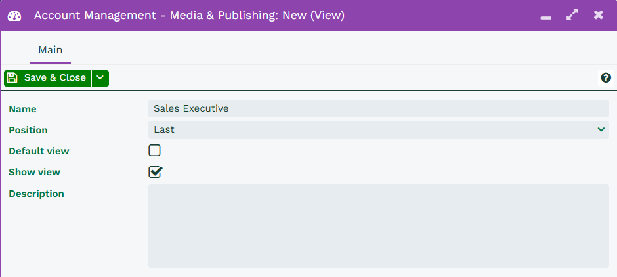The image size is (617, 277).
Task: Click the floppy disk save icon
Action: coord(12,78)
